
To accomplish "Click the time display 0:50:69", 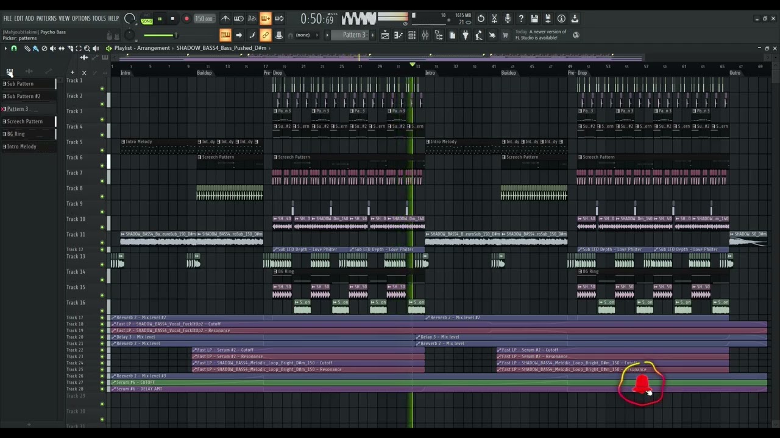I will (x=317, y=19).
